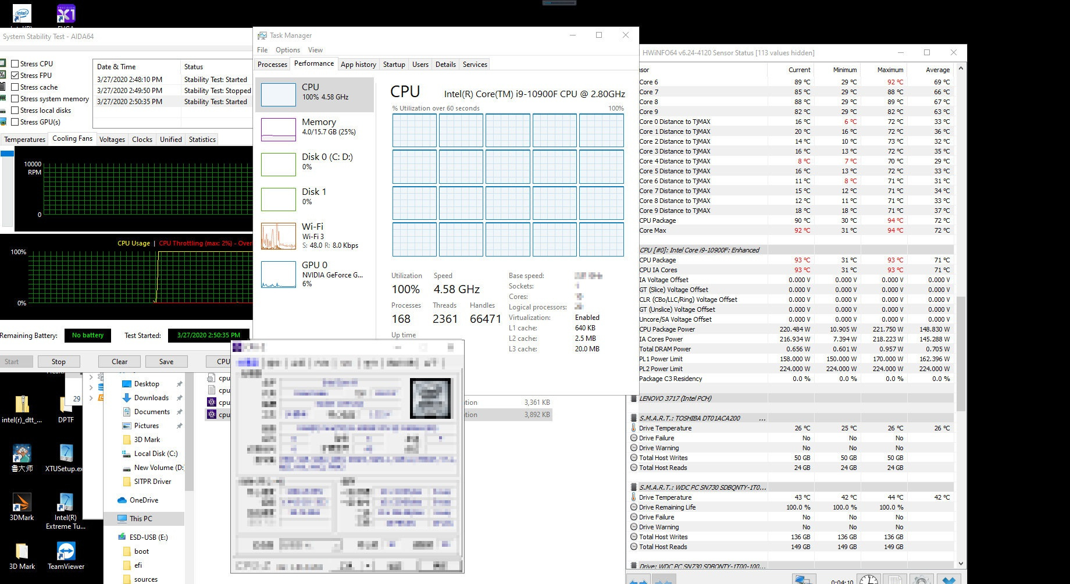This screenshot has width=1070, height=584.
Task: Switch to AIDA64 Statistics tab
Action: click(x=202, y=140)
